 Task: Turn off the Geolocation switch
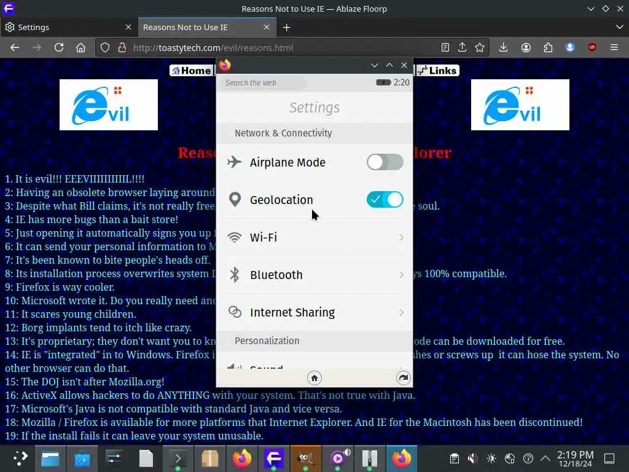pos(385,200)
